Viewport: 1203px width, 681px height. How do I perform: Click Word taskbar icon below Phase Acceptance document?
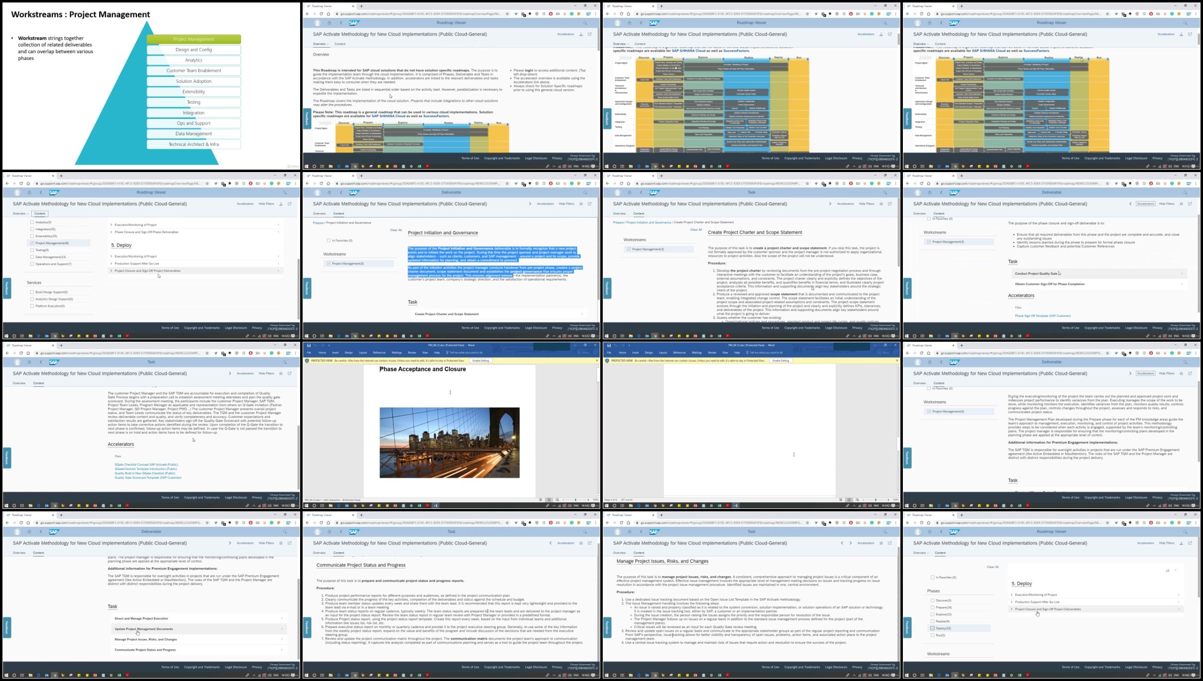point(436,505)
